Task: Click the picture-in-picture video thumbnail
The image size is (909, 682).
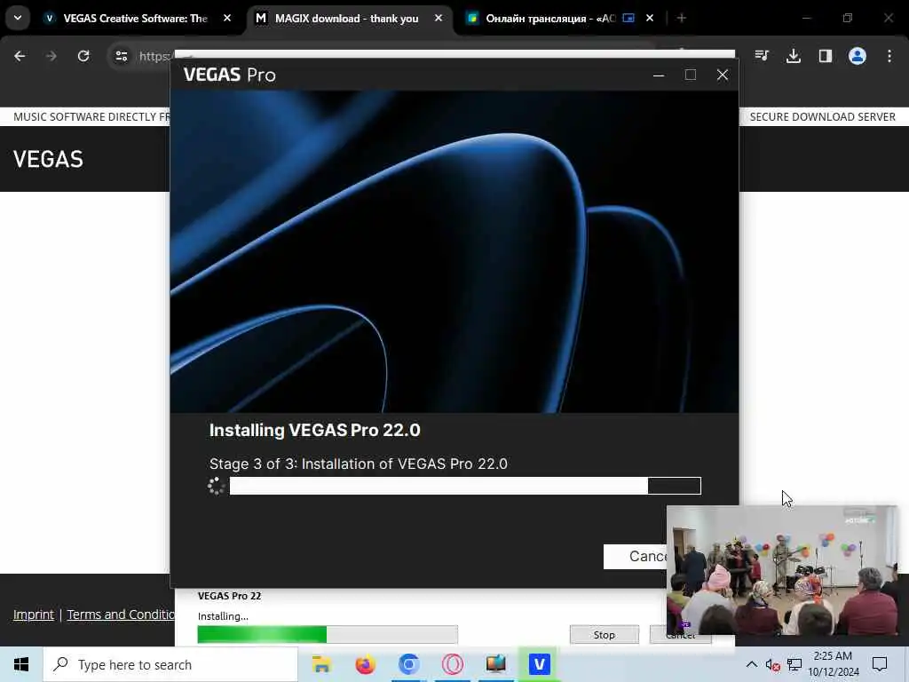Action: point(782,569)
